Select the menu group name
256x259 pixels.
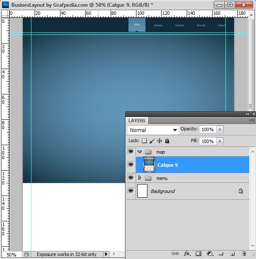(162, 178)
